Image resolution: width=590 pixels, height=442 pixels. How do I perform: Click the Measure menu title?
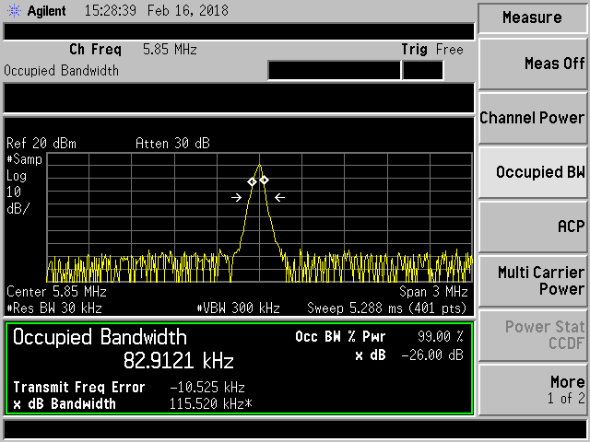(532, 17)
